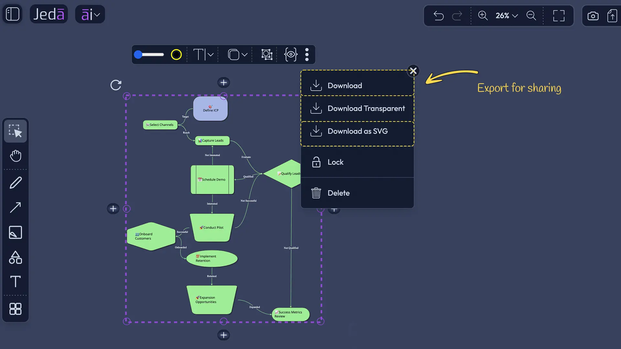
Task: Toggle the sidebar panel icon
Action: tap(13, 14)
